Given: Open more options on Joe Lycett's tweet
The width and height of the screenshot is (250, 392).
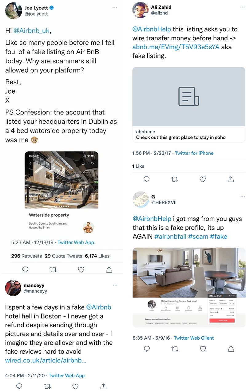Looking at the screenshot, I should tap(115, 7).
